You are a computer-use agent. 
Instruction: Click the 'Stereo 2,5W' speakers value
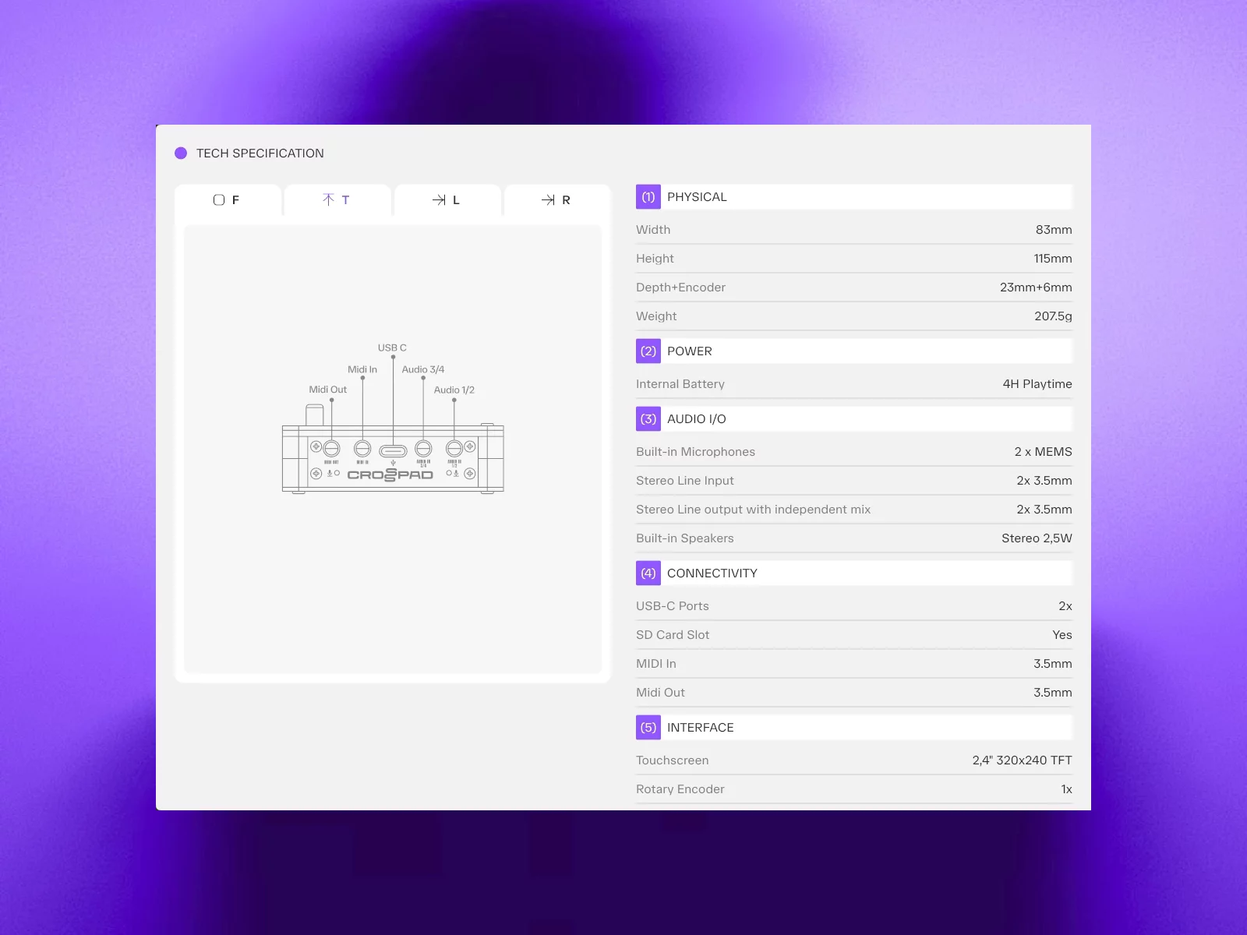tap(1037, 538)
